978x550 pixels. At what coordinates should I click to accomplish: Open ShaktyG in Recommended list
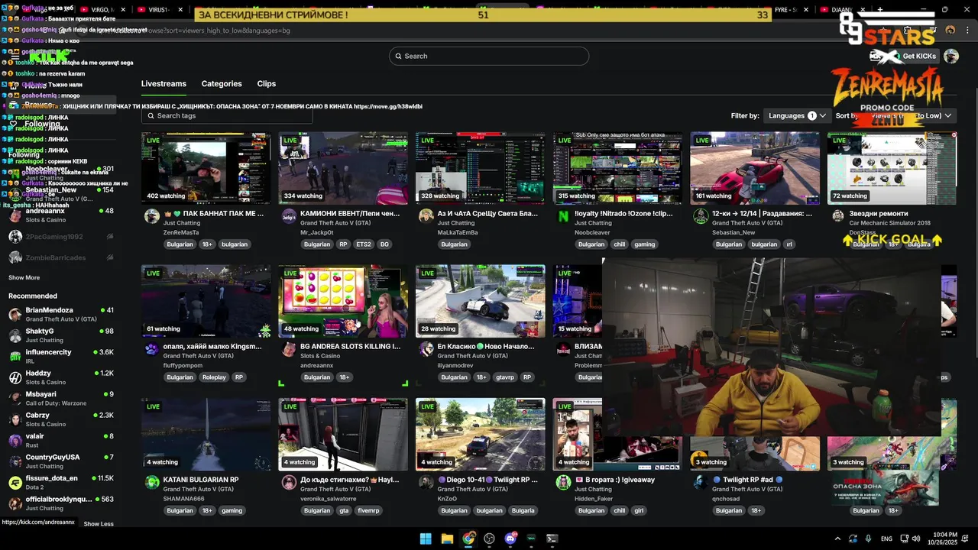(x=61, y=335)
